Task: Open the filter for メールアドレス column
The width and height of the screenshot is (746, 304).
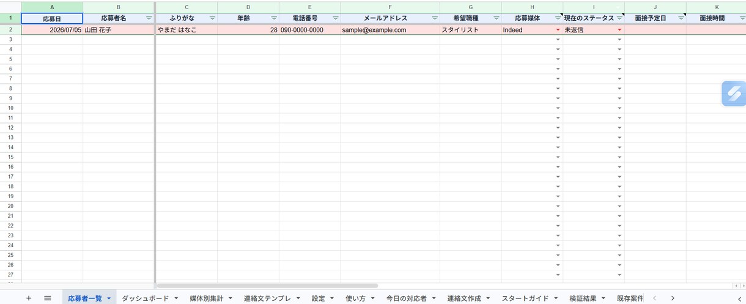Action: [x=435, y=18]
